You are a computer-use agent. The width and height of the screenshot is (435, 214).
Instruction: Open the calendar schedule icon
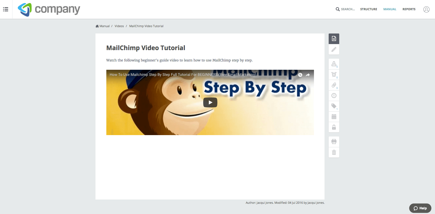[x=334, y=117]
